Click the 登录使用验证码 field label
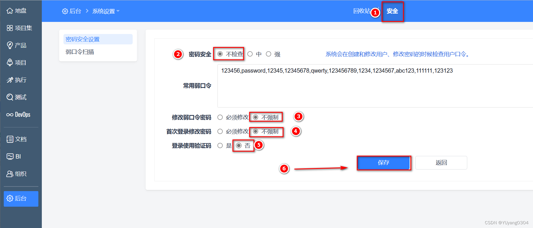The height and width of the screenshot is (228, 533). click(x=192, y=146)
